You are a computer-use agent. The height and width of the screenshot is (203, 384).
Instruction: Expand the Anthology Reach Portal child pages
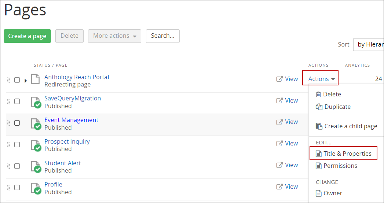point(26,81)
